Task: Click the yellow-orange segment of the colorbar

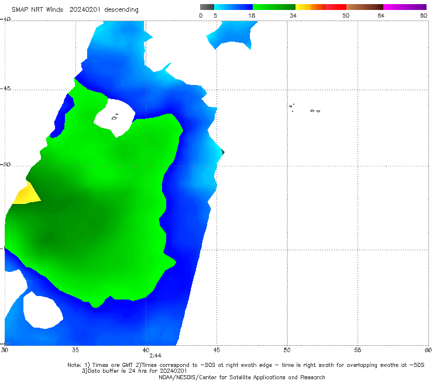Action: (310, 7)
